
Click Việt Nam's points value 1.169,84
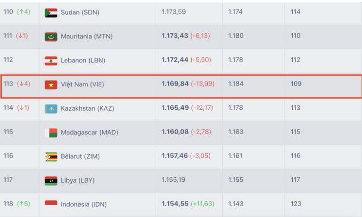pyautogui.click(x=175, y=84)
